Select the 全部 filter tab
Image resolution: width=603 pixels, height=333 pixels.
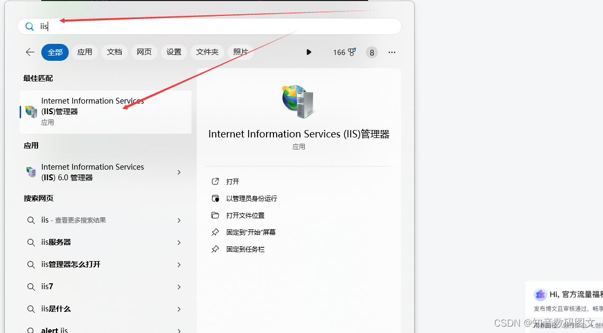tap(55, 52)
